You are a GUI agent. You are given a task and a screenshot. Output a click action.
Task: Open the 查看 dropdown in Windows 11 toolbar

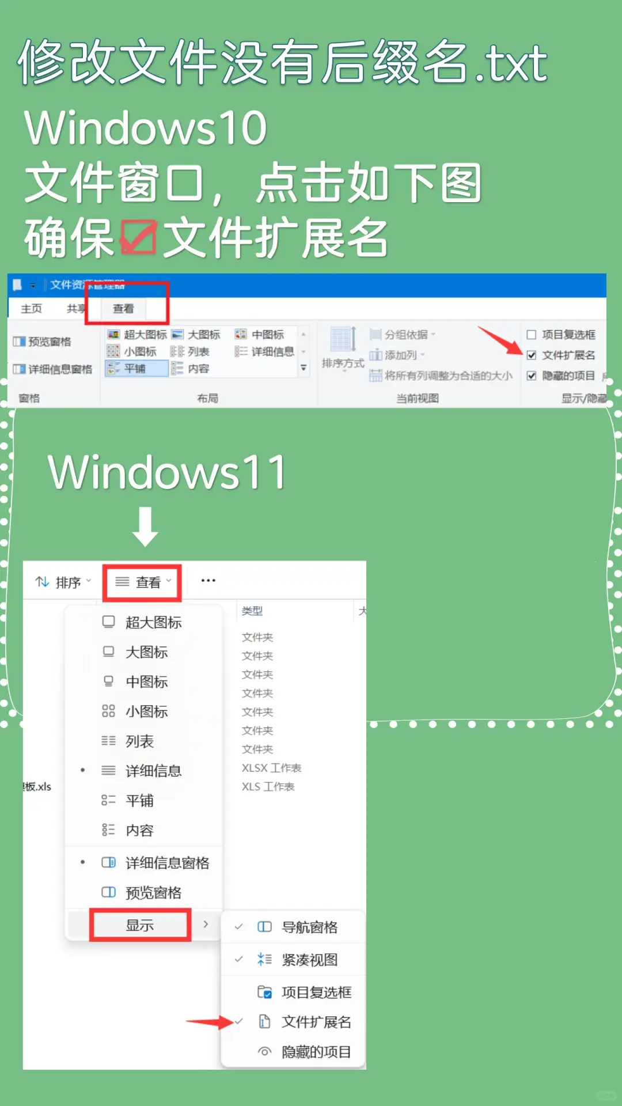click(143, 582)
